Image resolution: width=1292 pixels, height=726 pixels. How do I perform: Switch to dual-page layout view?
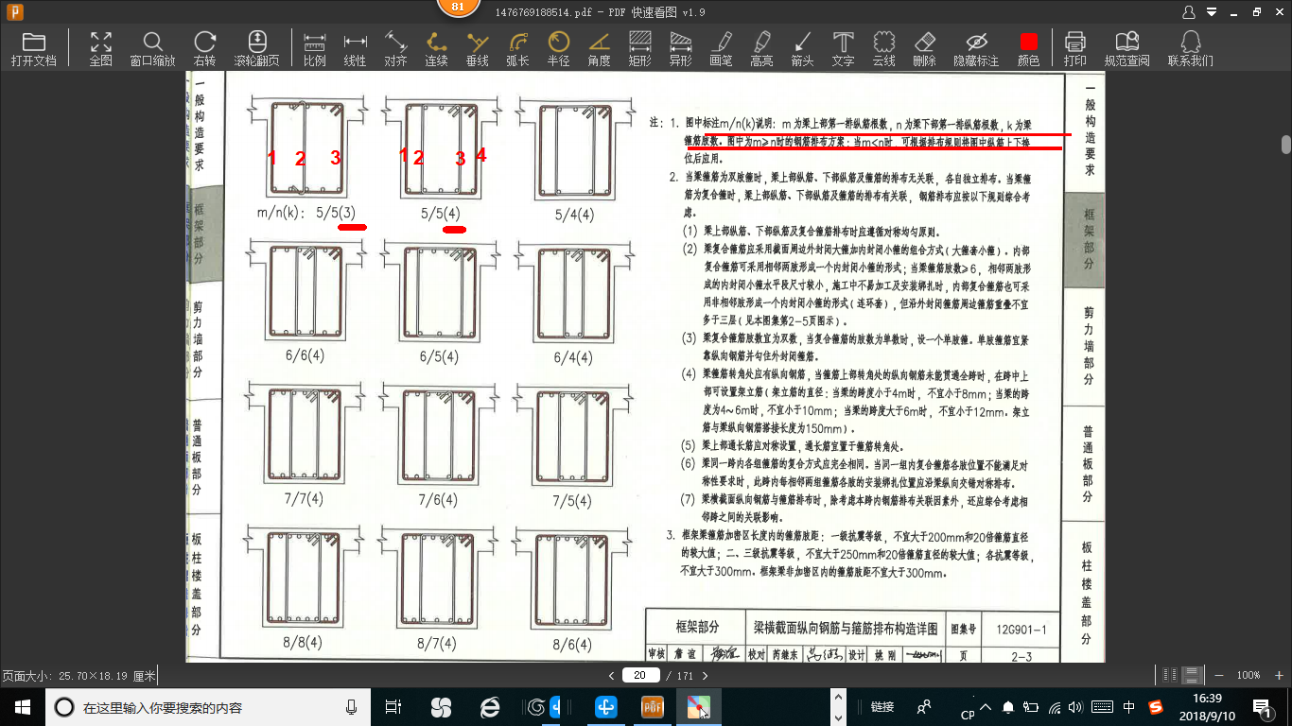(x=1170, y=675)
